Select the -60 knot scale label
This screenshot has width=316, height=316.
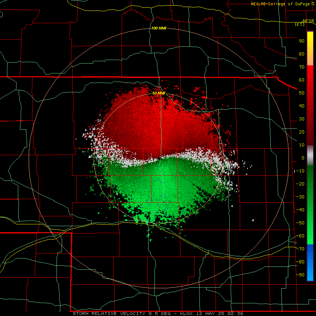coord(300,236)
